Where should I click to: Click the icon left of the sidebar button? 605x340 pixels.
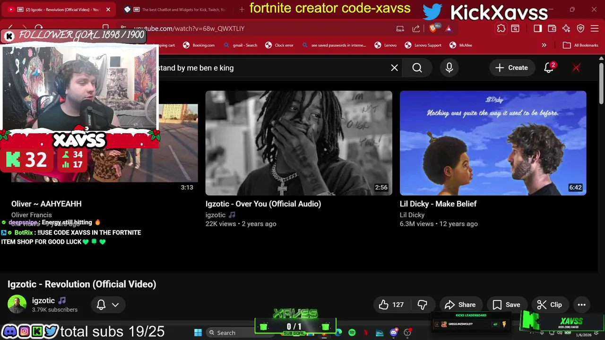pos(515,29)
